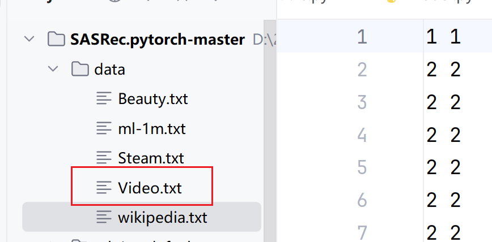Click line number 1 in the gutter
Viewport: 492px width, 242px height.
point(362,37)
